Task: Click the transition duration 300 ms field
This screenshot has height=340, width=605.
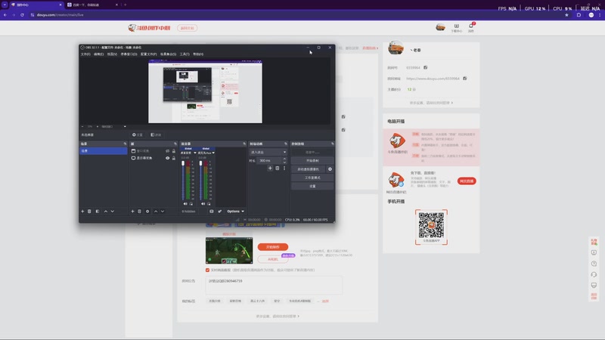Action: (270, 161)
